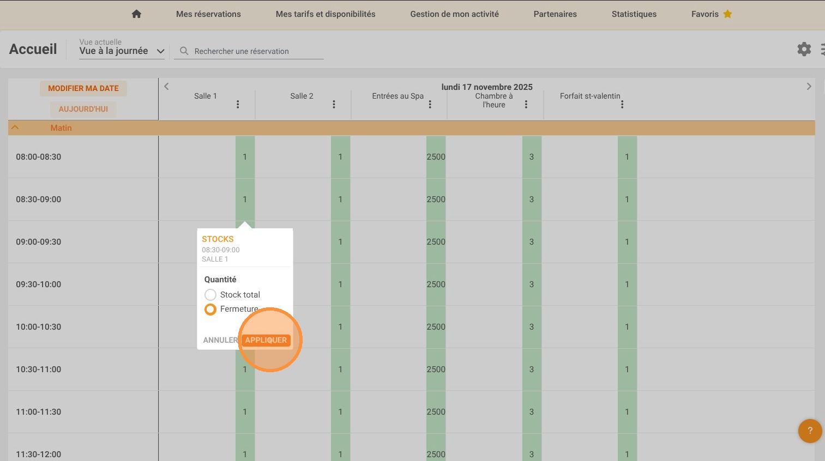The image size is (825, 461).
Task: Click Salle 1 stock cell at 08:00-08:30
Action: [x=245, y=157]
